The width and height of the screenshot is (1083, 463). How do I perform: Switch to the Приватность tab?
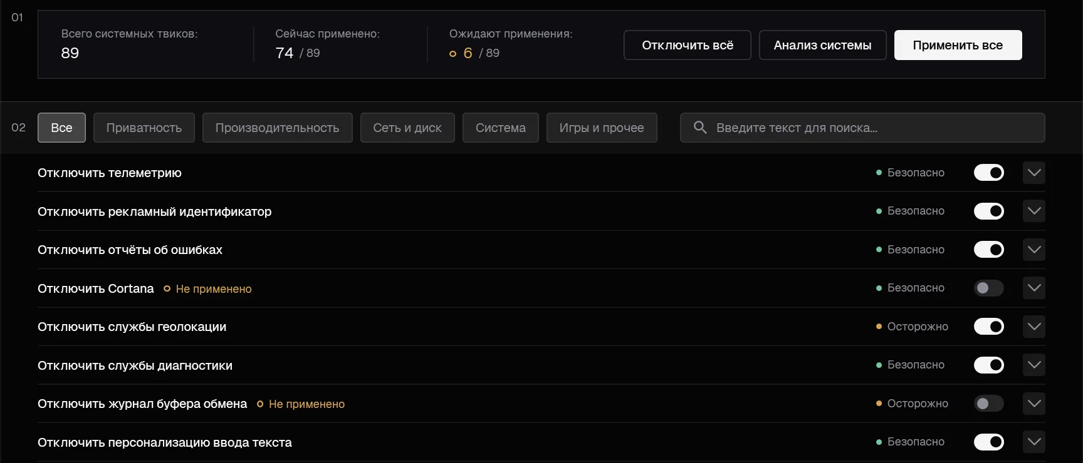point(144,128)
